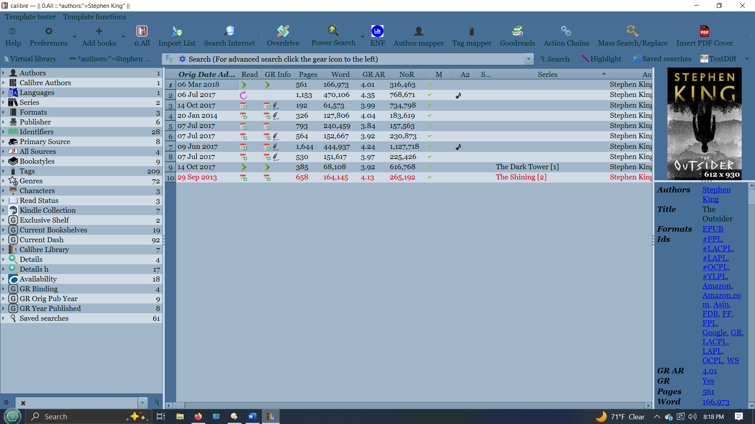Click the Power Search toolbar icon
Viewport: 755px width, 424px height.
tap(333, 31)
